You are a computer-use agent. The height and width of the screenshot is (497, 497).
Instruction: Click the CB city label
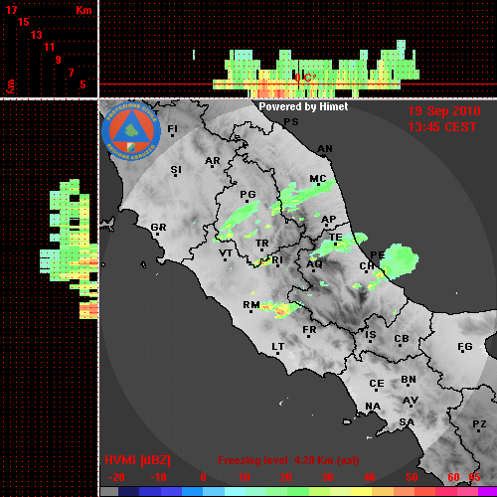[402, 339]
